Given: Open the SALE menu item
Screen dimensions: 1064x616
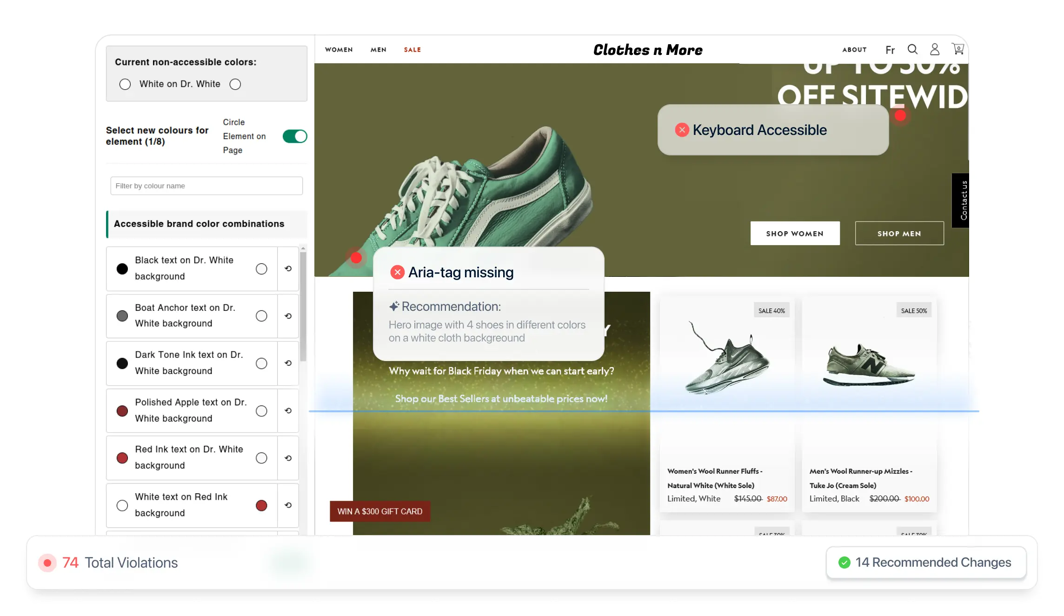Looking at the screenshot, I should 412,50.
